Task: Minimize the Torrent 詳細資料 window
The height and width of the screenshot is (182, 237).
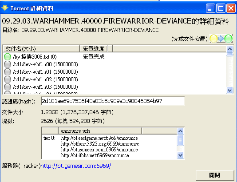Action: tap(210, 8)
